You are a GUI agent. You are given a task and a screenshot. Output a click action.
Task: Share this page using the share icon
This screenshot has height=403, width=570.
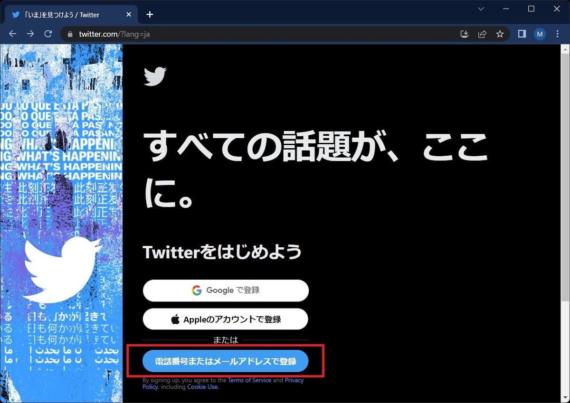coord(482,34)
